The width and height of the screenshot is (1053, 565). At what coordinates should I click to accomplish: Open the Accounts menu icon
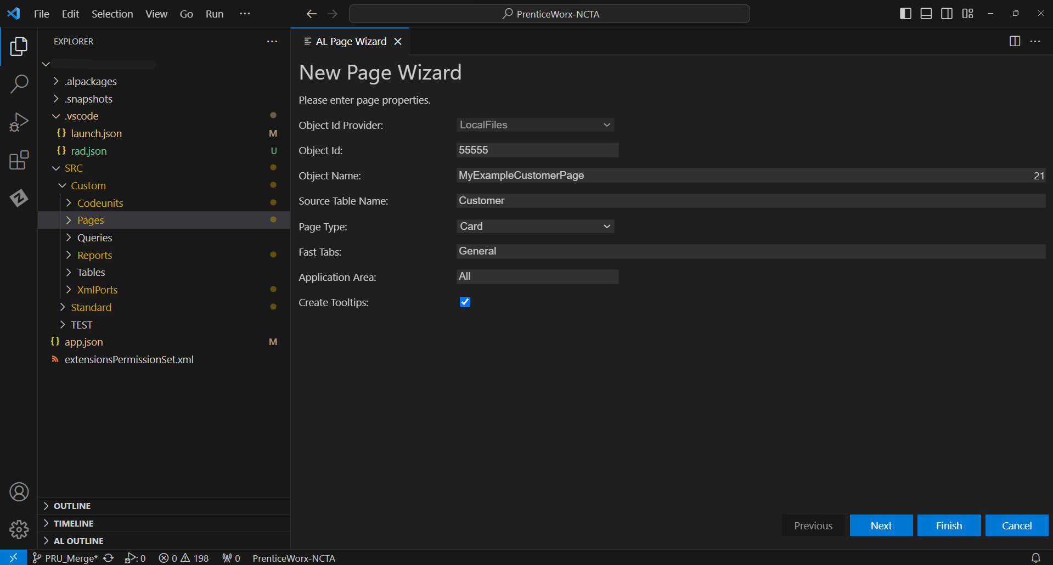tap(19, 492)
